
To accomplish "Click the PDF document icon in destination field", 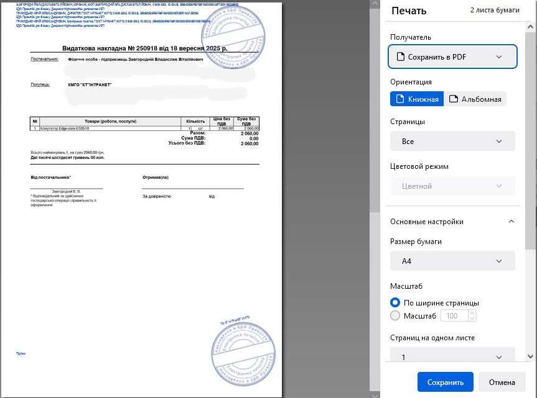I will tap(400, 57).
